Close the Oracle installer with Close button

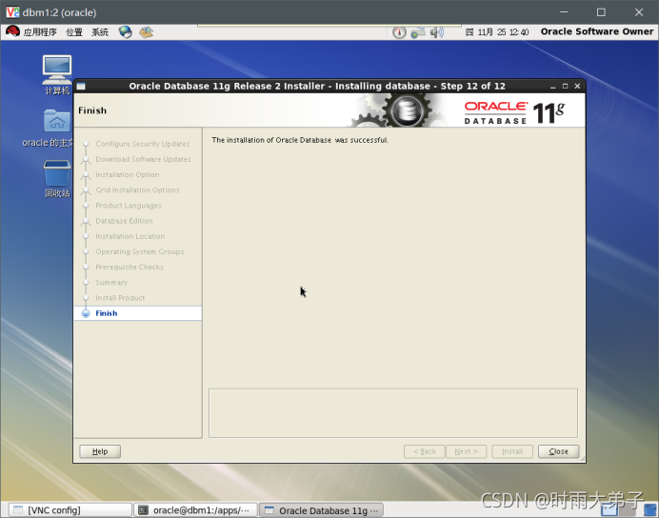click(558, 451)
